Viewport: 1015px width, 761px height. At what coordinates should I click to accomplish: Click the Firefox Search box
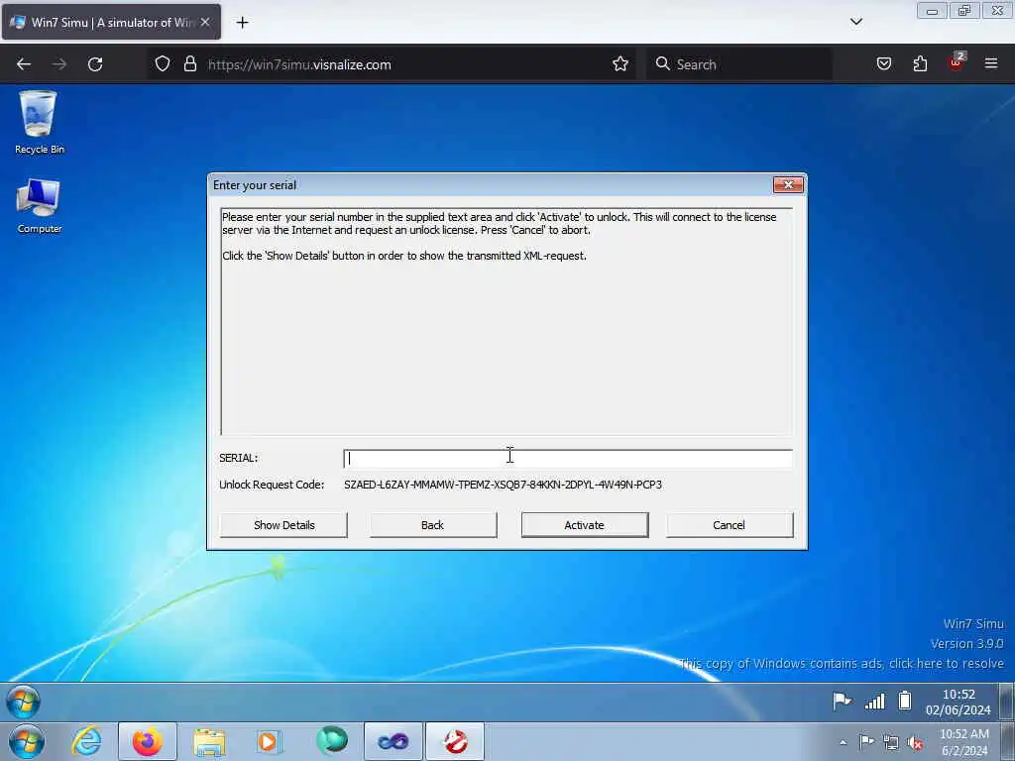(739, 64)
